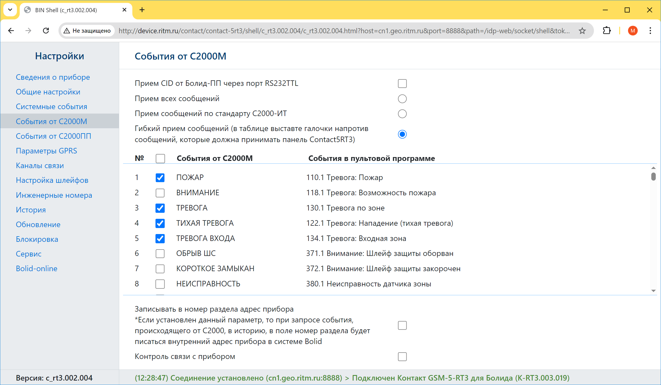Check the ВНИМАНИЕ event checkbox
The height and width of the screenshot is (385, 661).
(160, 193)
